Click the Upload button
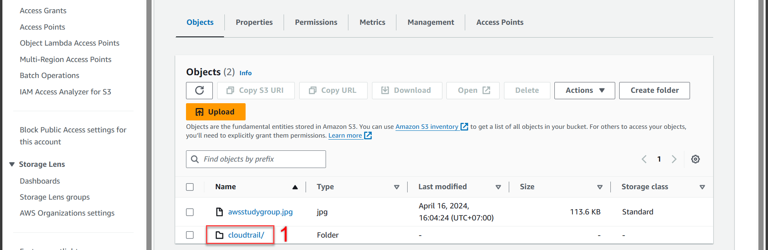The image size is (768, 250). 216,112
